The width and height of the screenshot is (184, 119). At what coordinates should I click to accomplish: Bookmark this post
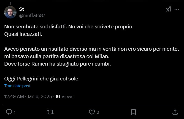pyautogui.click(x=133, y=112)
